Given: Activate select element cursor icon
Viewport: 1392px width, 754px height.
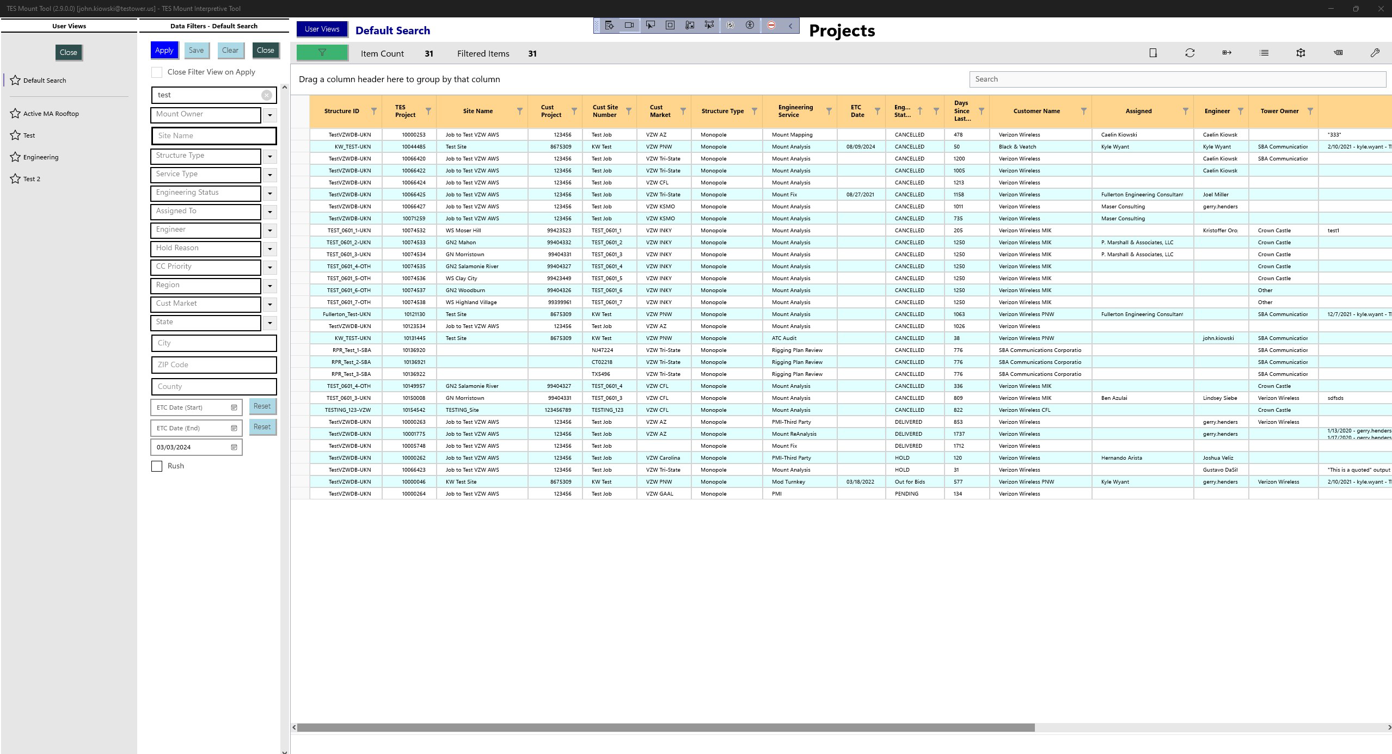Looking at the screenshot, I should (650, 25).
